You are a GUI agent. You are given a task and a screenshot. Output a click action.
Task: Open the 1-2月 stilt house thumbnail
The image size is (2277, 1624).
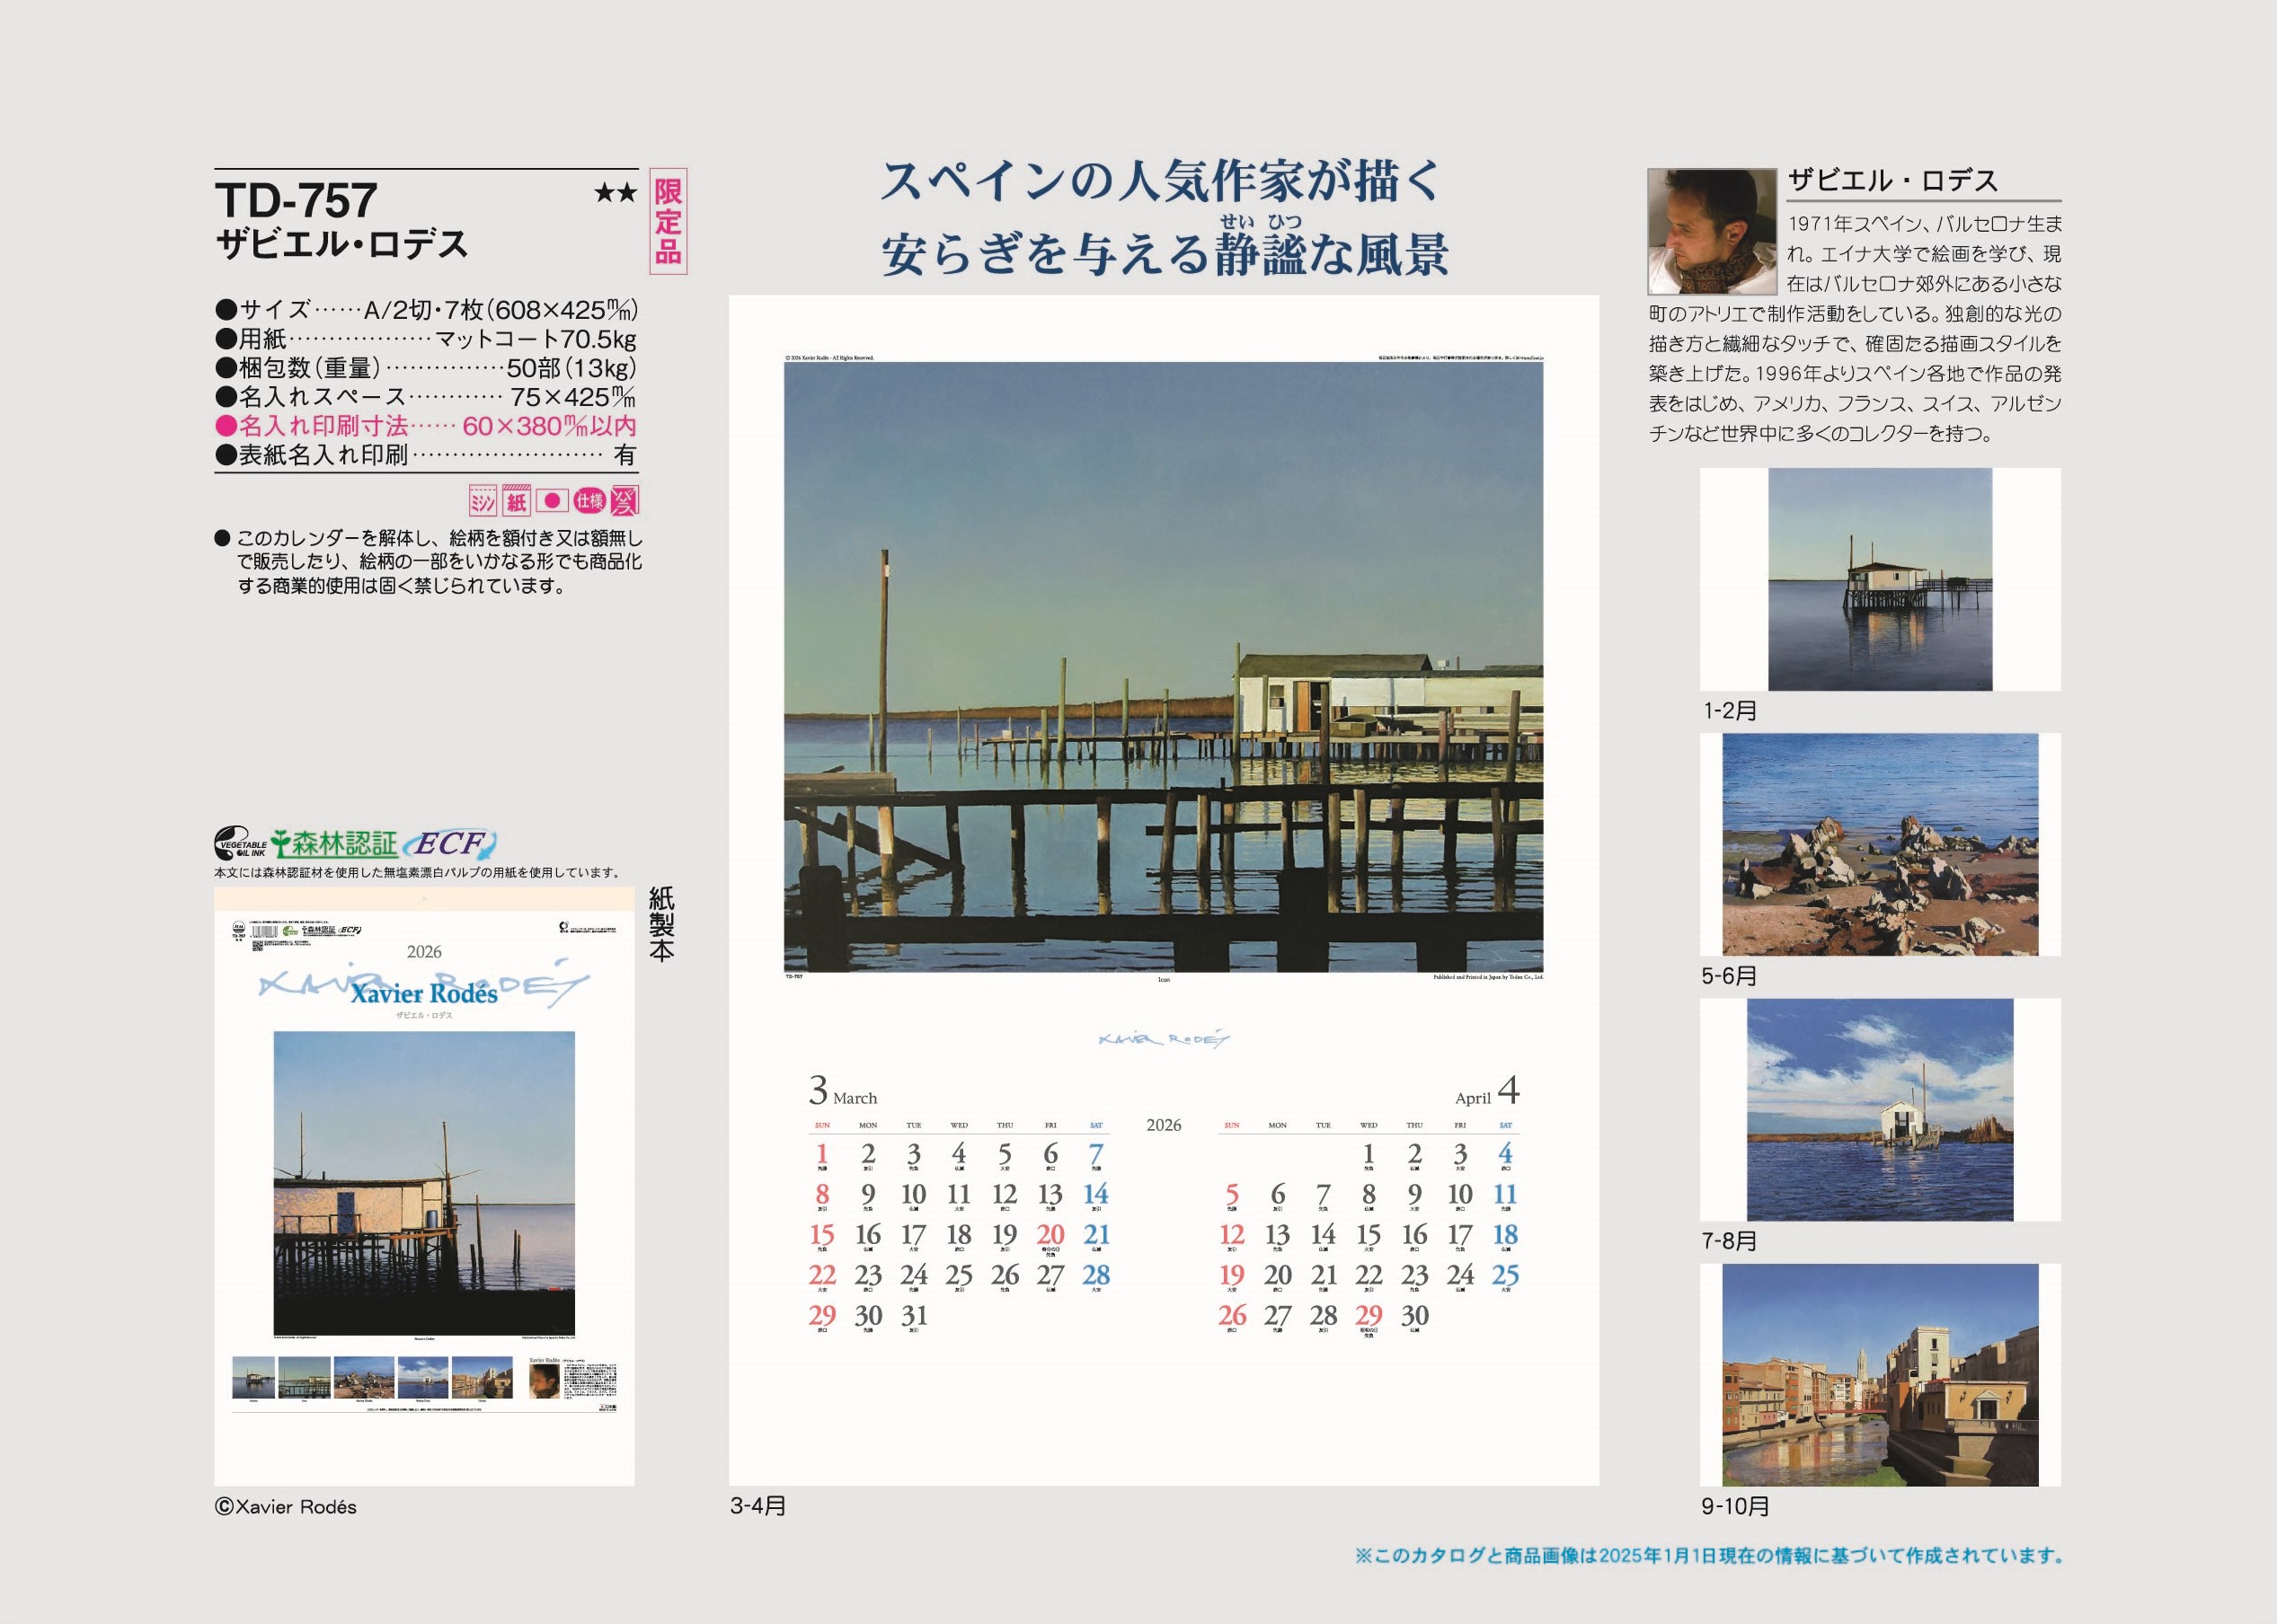1880,579
